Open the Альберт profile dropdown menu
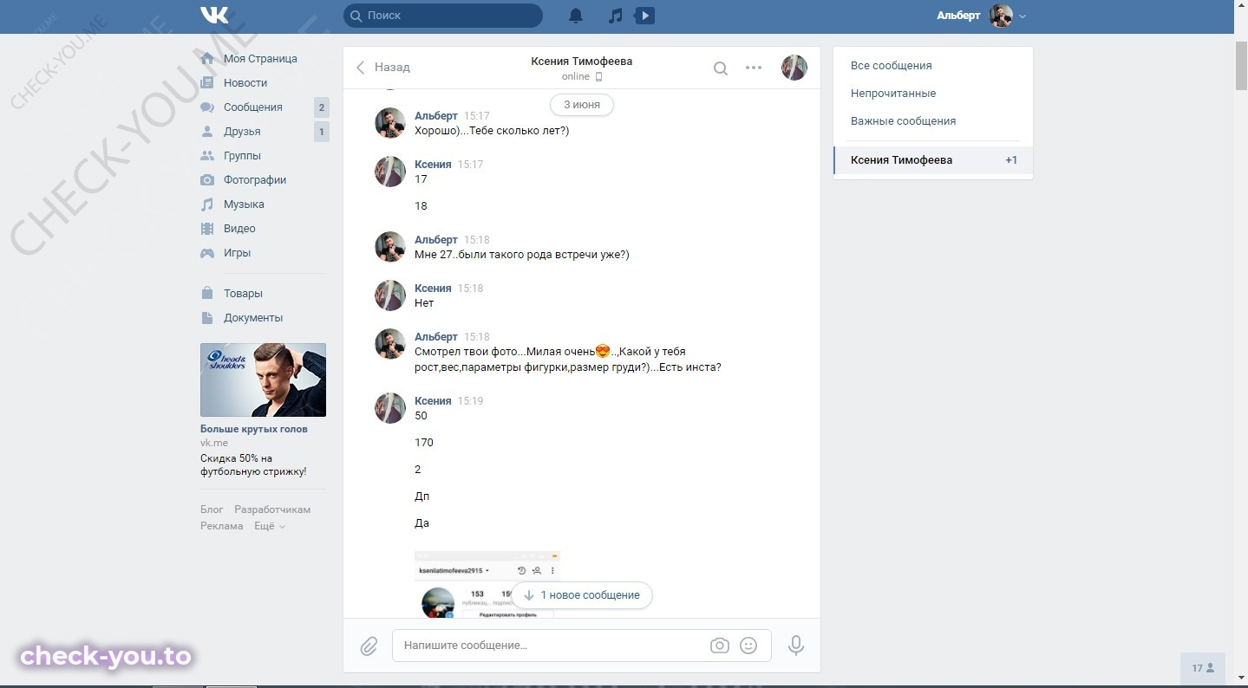Viewport: 1248px width, 688px height. pos(982,16)
